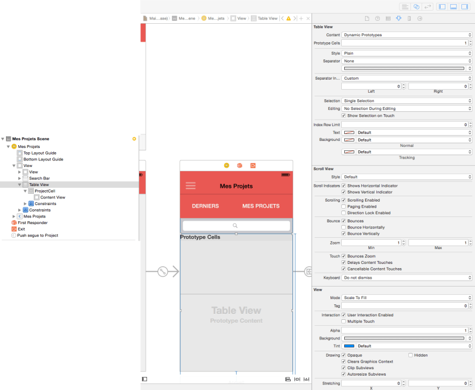Image resolution: width=475 pixels, height=390 pixels.
Task: Toggle Show Selection on Touch checkbox
Action: pos(344,115)
